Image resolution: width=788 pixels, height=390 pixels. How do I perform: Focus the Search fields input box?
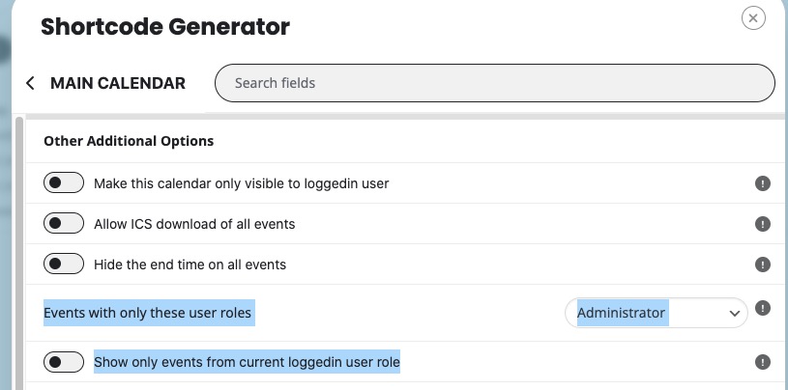pyautogui.click(x=494, y=83)
